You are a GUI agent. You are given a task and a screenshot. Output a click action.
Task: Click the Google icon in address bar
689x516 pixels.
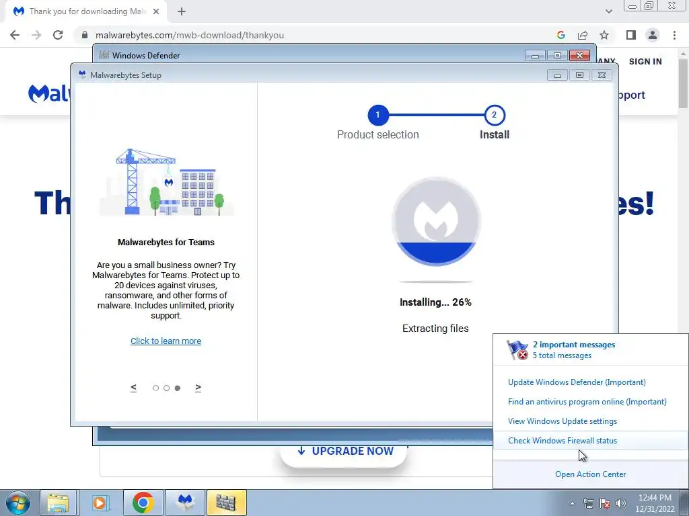click(x=560, y=35)
